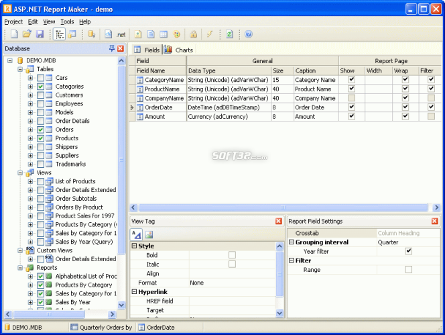Open the Project menu
The height and width of the screenshot is (335, 445).
pos(13,21)
